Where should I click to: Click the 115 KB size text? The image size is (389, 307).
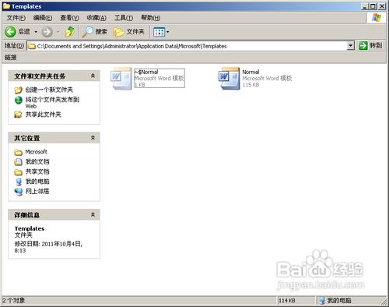pos(251,85)
